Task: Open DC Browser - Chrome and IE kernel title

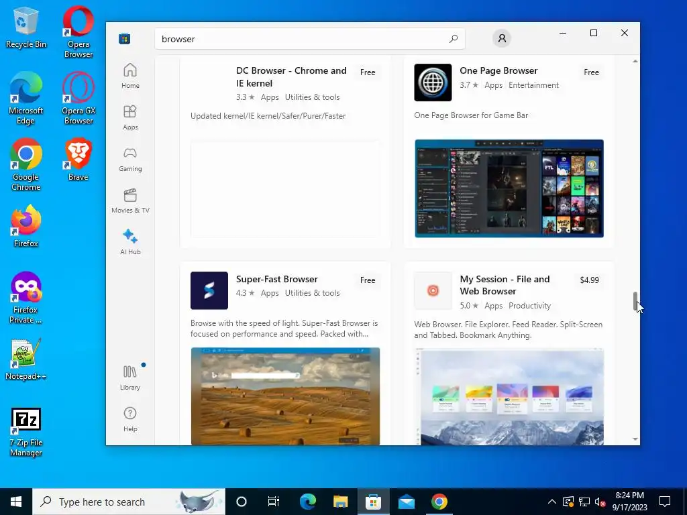Action: [291, 76]
